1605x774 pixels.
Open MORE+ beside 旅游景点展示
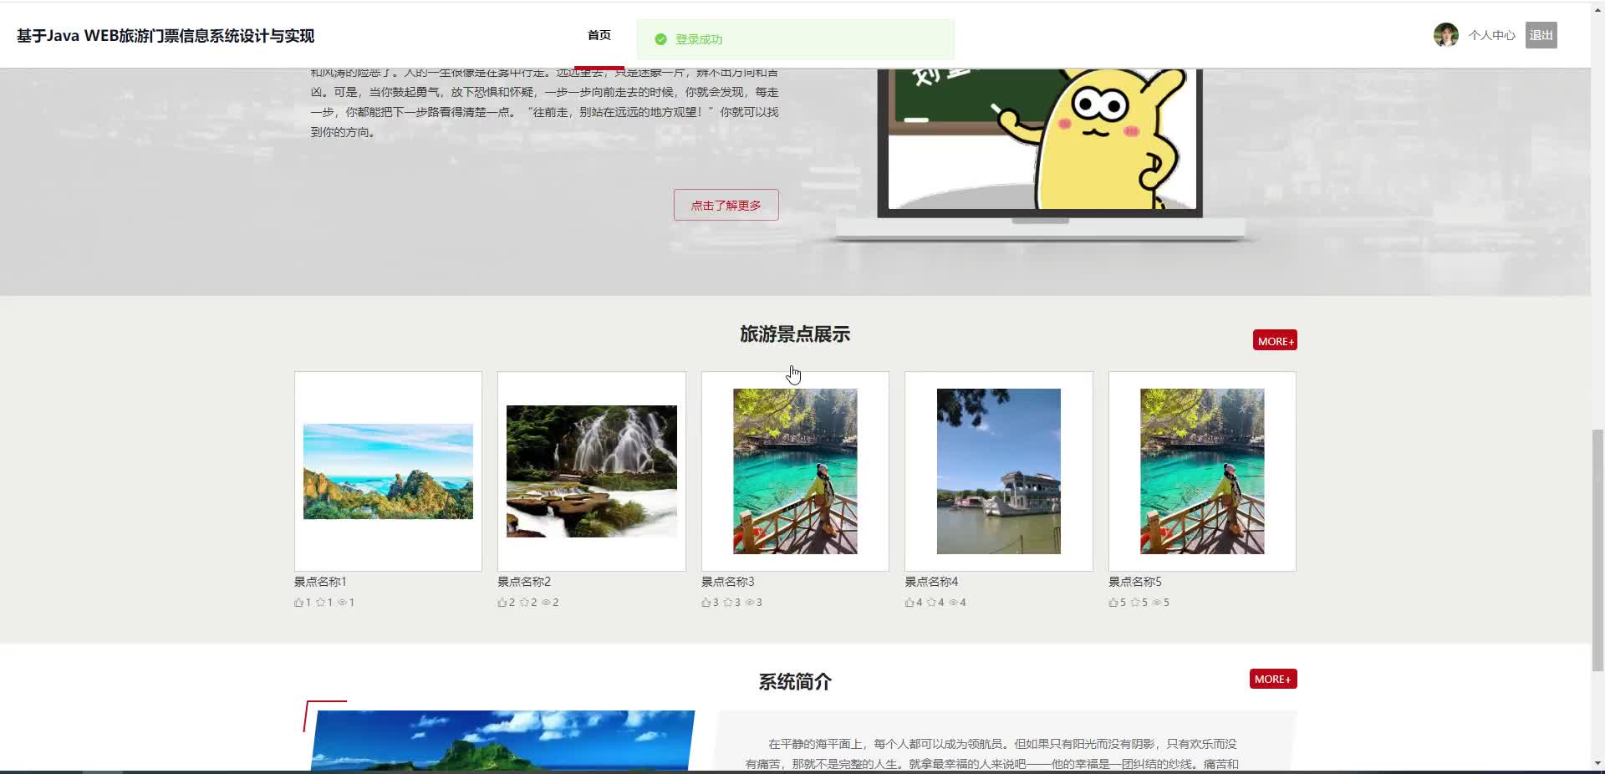coord(1275,341)
